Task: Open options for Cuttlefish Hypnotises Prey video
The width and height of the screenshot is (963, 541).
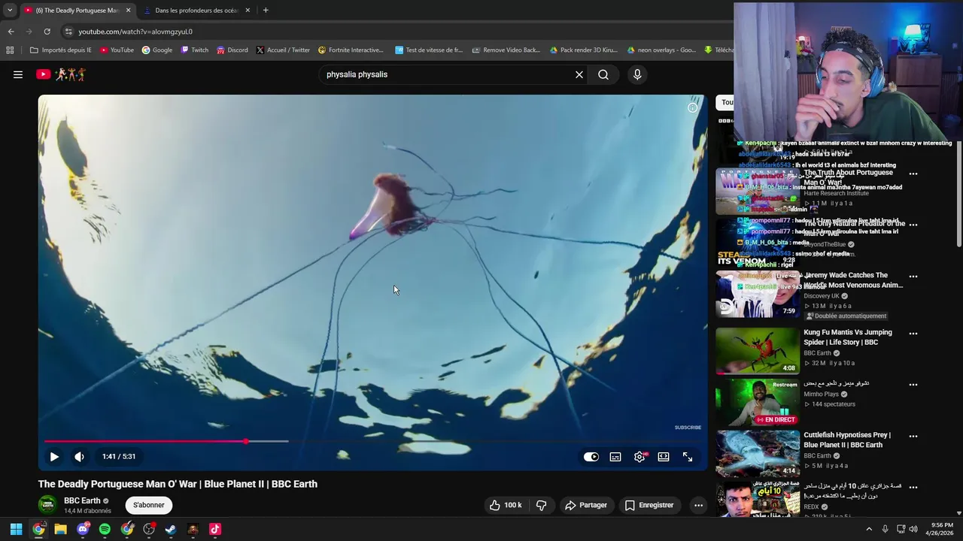Action: pyautogui.click(x=913, y=436)
